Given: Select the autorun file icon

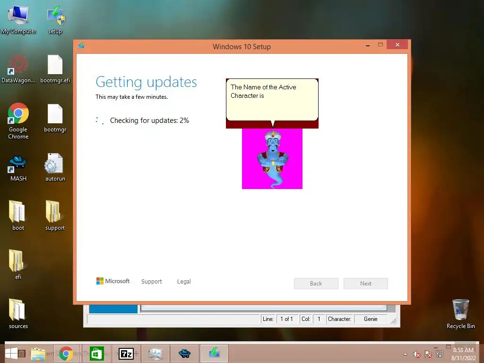Looking at the screenshot, I should 55,167.
